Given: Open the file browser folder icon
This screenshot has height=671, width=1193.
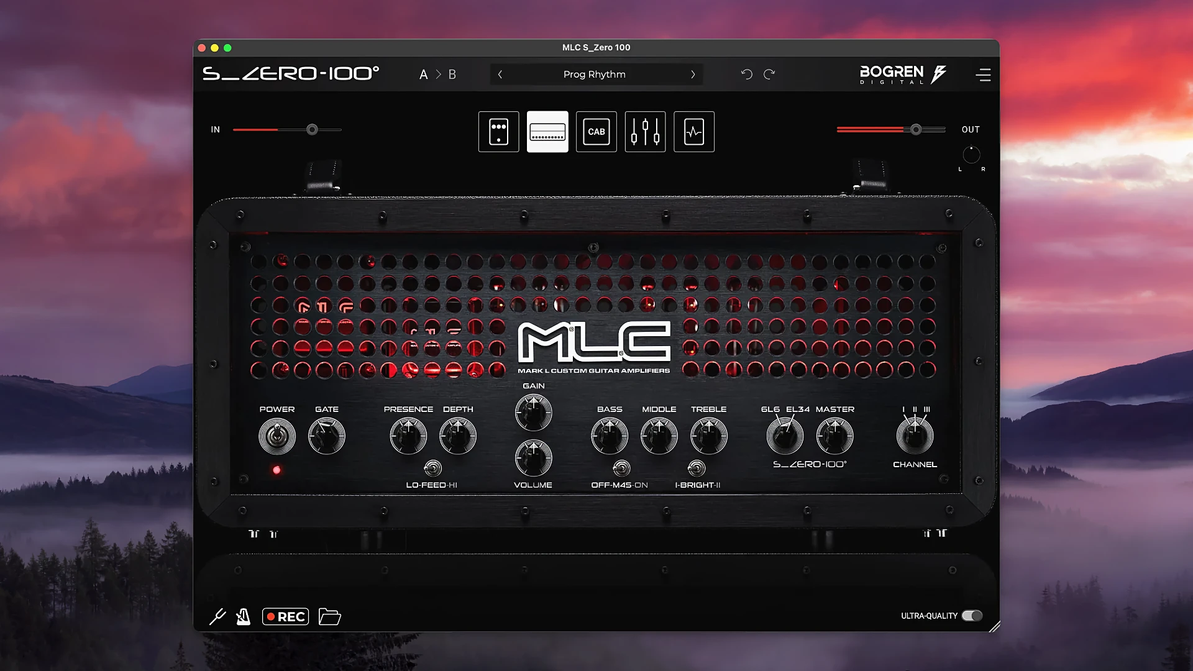Looking at the screenshot, I should pyautogui.click(x=329, y=616).
